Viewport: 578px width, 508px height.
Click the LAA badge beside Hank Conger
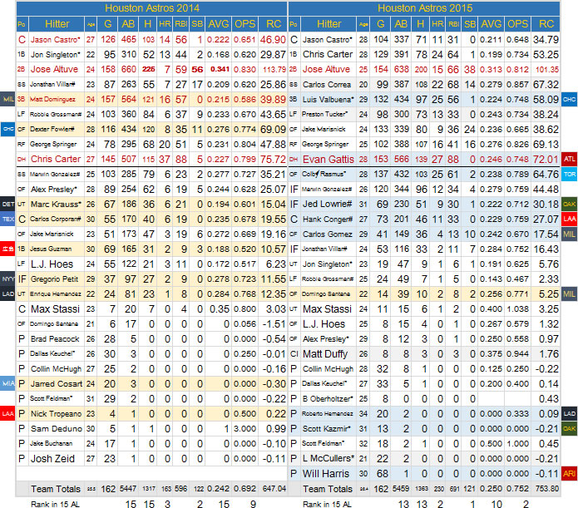click(x=570, y=219)
